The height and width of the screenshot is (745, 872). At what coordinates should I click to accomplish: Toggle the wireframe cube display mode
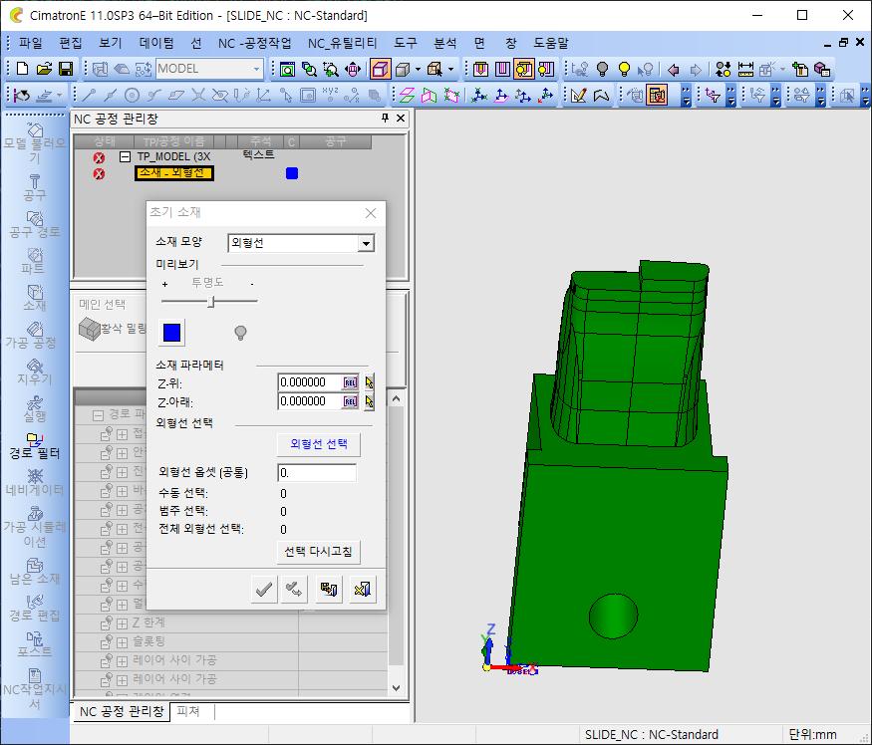point(381,69)
